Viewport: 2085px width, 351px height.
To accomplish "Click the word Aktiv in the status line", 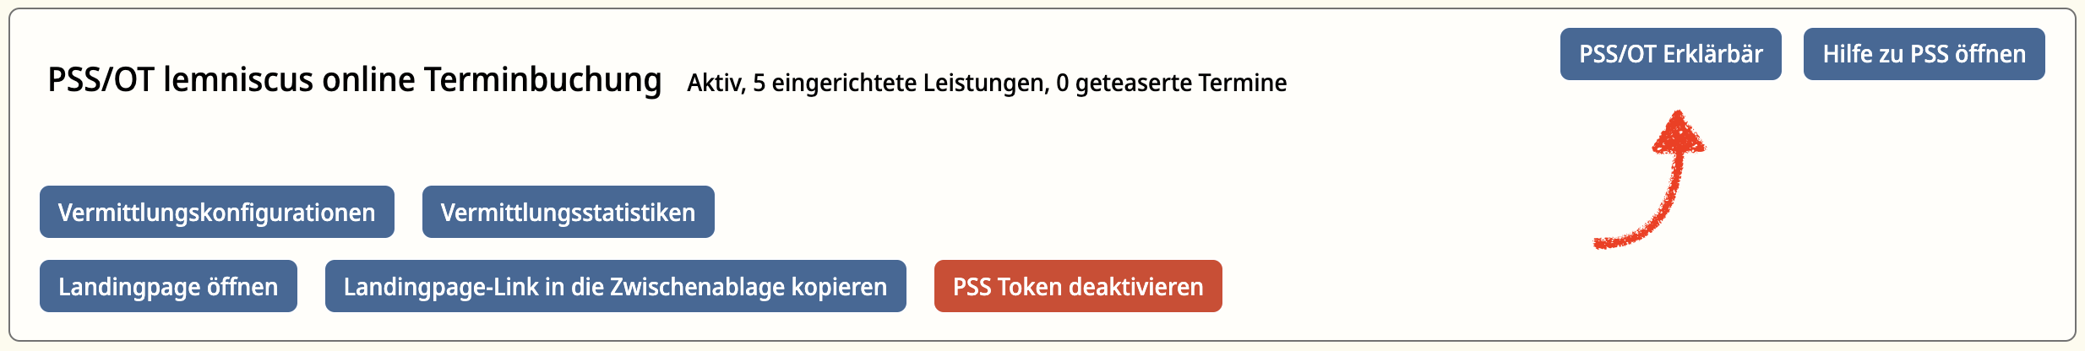I will 716,84.
